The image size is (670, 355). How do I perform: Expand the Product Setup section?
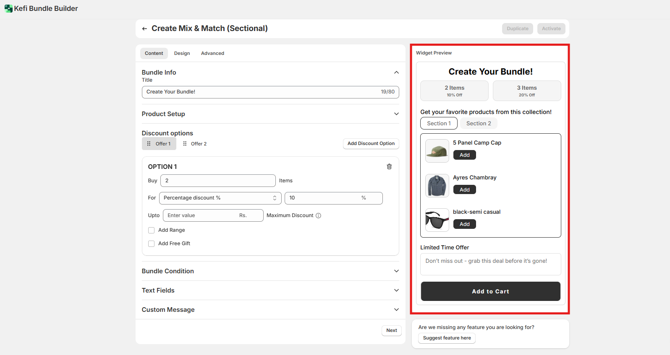click(x=396, y=114)
